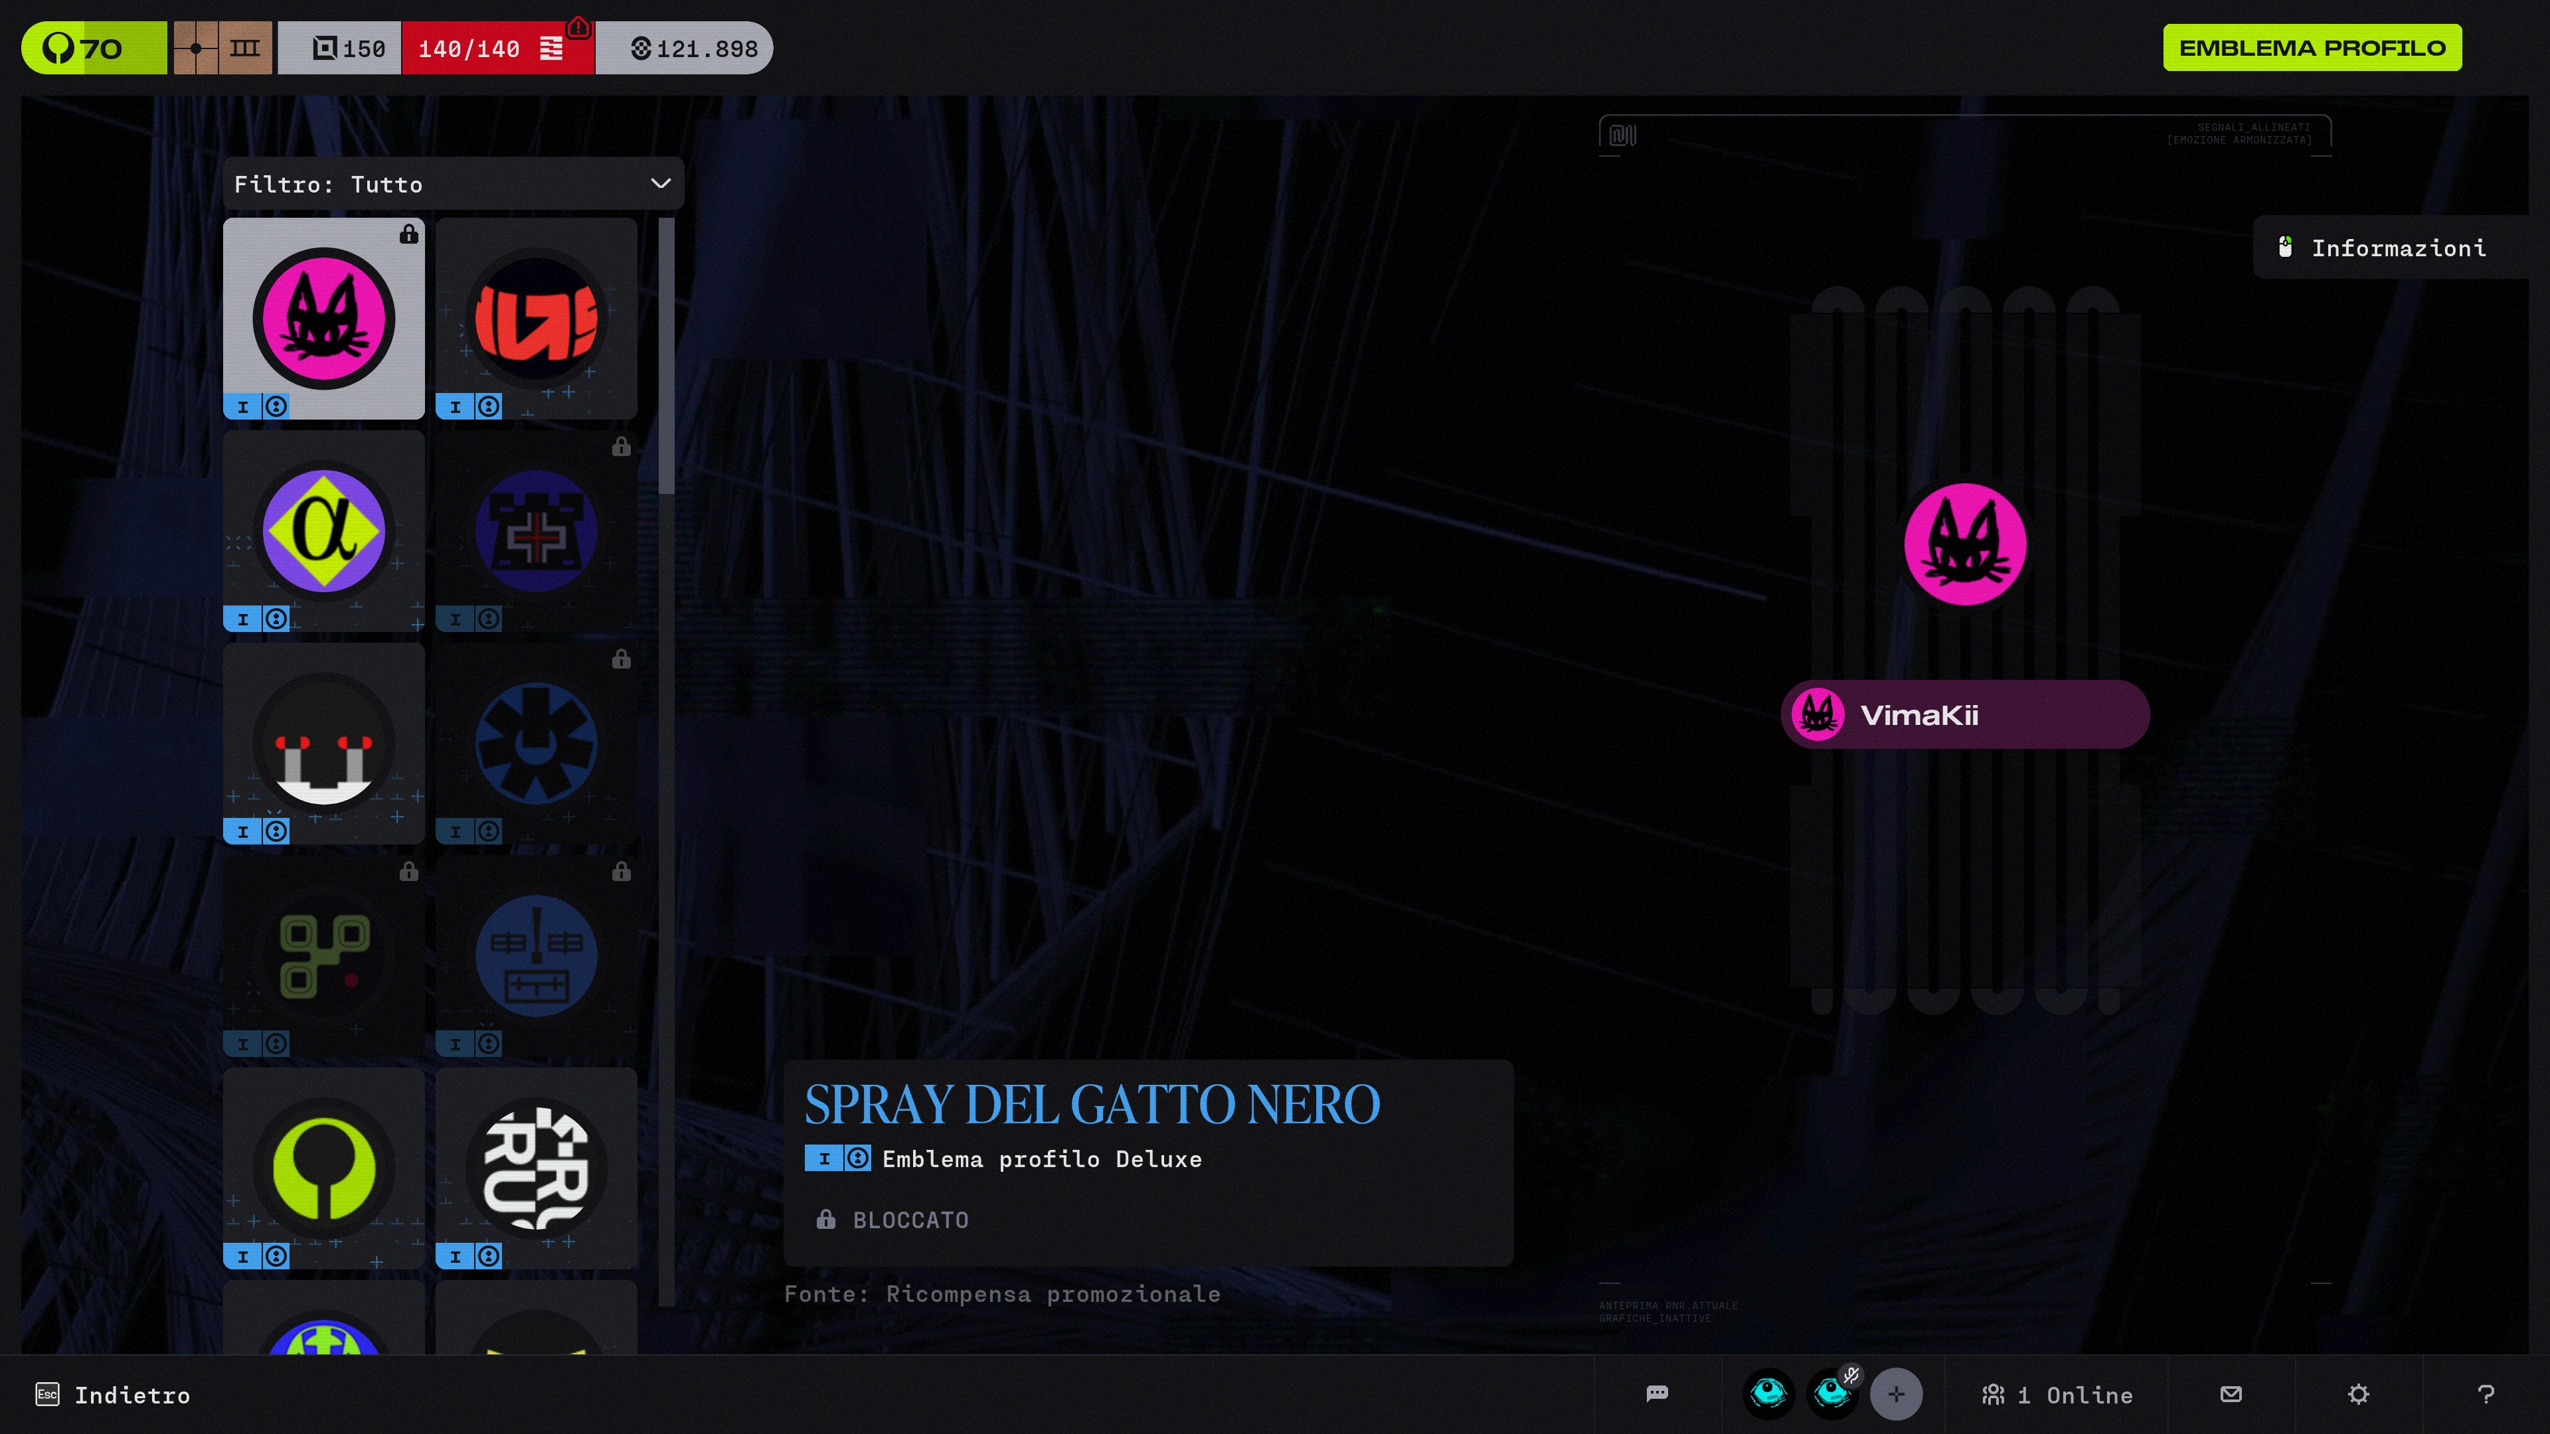Select the pink black cat emblem
The width and height of the screenshot is (2550, 1434).
pos(323,319)
